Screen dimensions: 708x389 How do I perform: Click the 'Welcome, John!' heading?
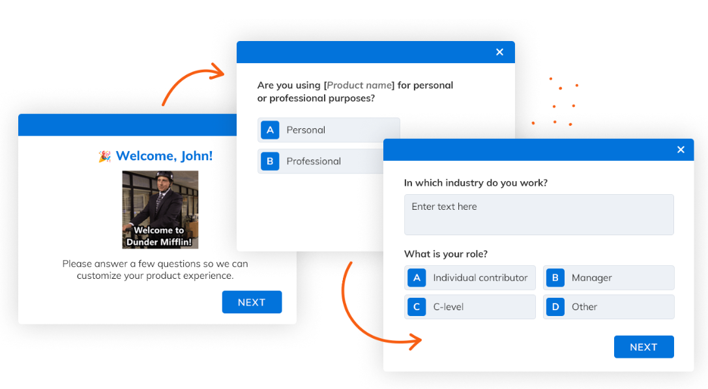point(164,156)
